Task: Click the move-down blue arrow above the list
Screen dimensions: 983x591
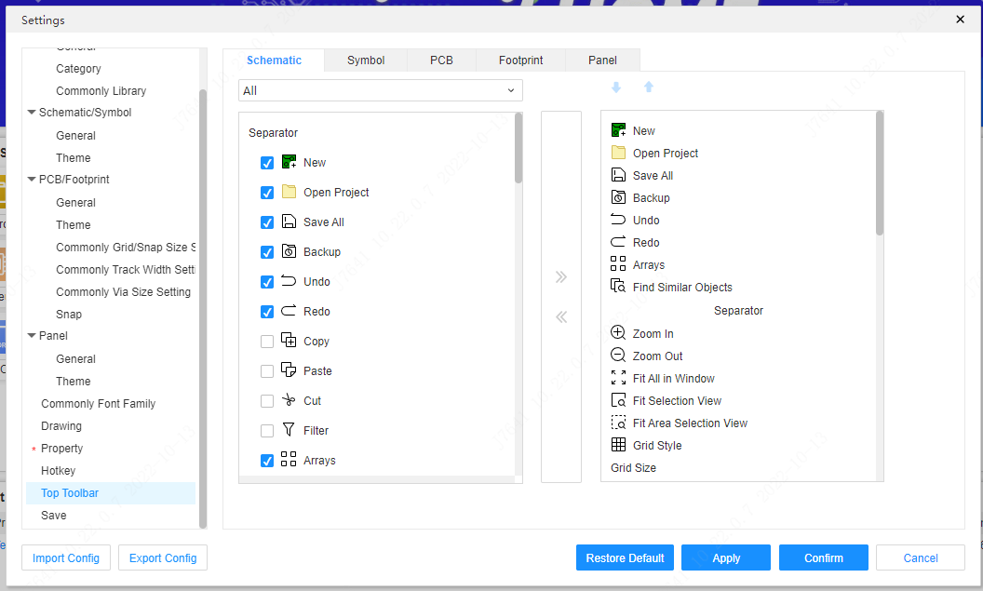Action: pyautogui.click(x=615, y=87)
